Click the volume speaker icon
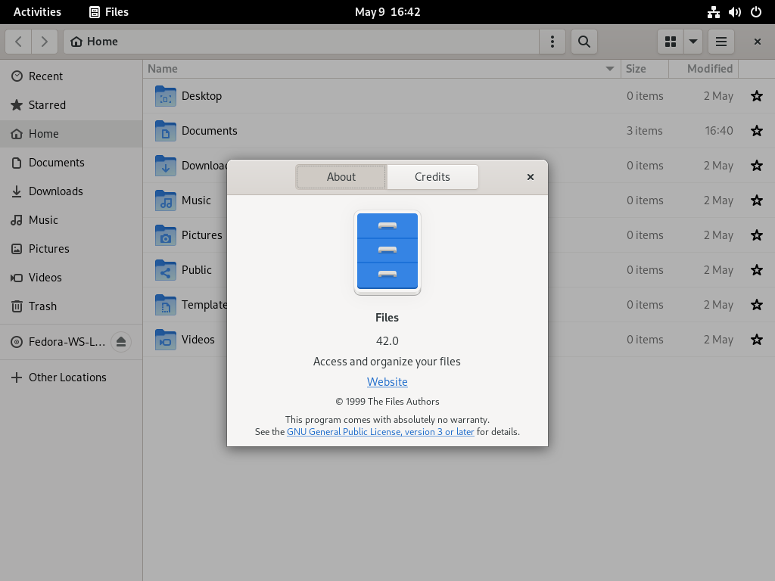The width and height of the screenshot is (775, 581). [734, 12]
